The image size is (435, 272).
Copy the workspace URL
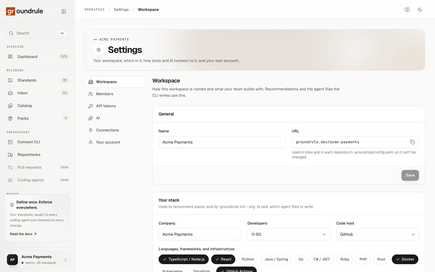[x=412, y=142]
